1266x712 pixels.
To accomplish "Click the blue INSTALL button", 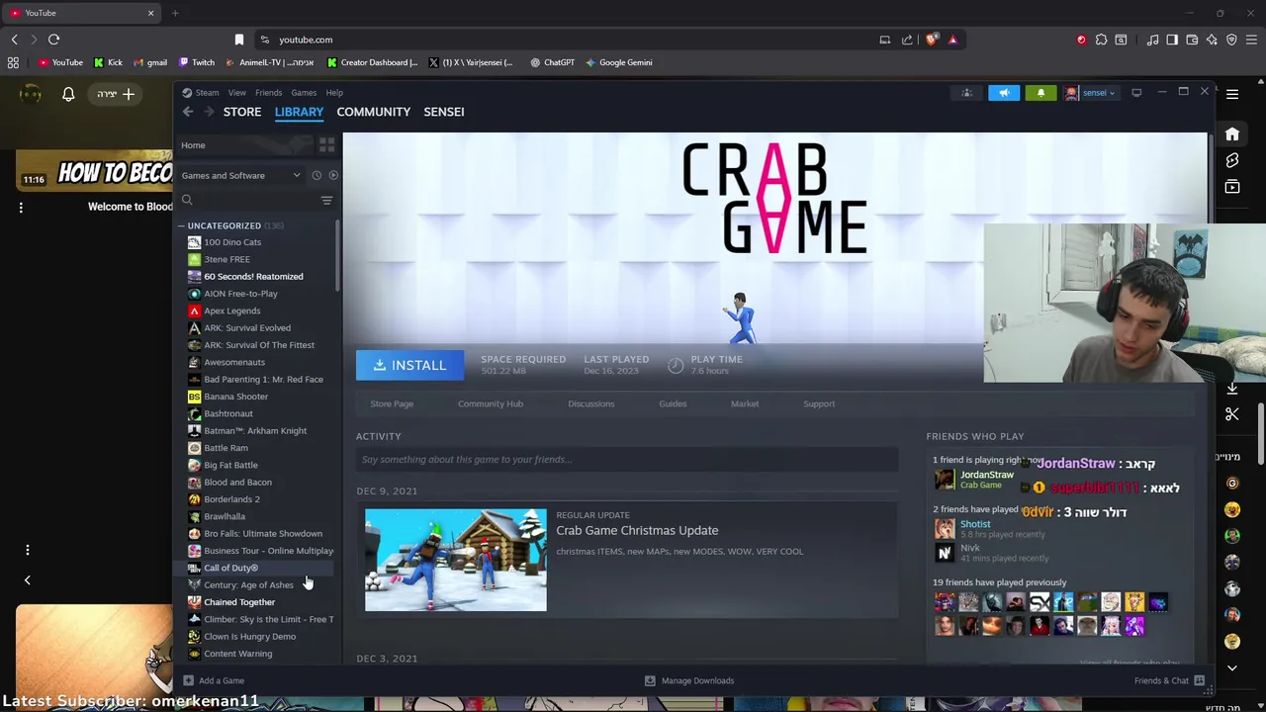I will pos(409,365).
